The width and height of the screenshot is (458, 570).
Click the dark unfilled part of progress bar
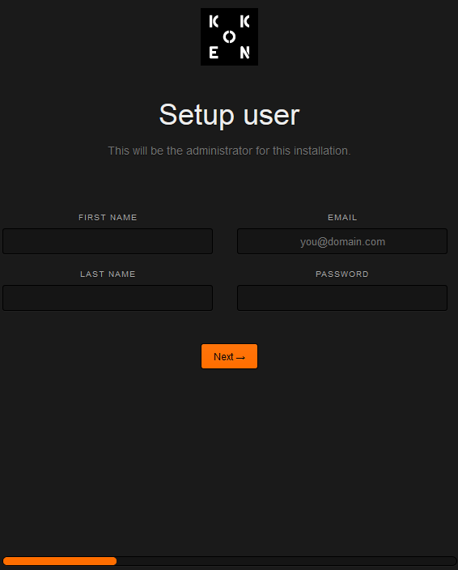[286, 561]
